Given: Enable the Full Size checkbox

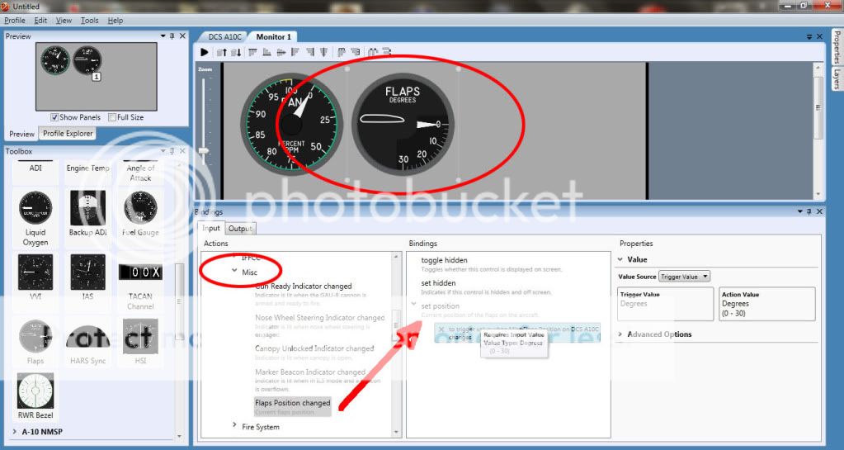Looking at the screenshot, I should (112, 117).
